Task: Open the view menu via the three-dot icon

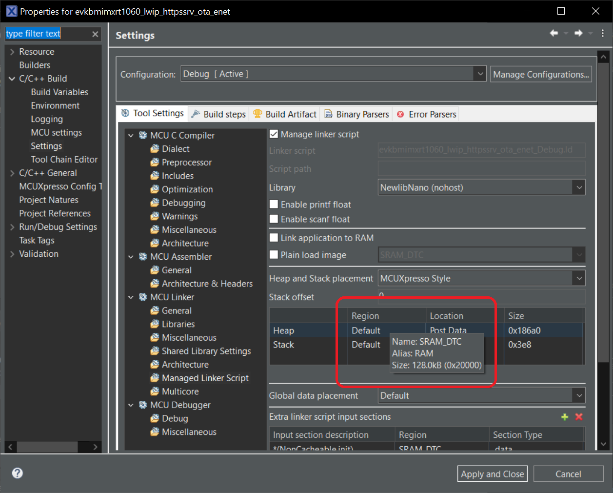Action: (603, 33)
